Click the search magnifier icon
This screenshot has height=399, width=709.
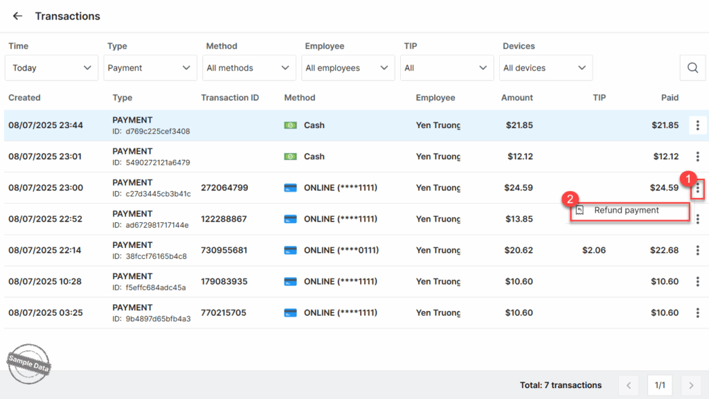point(692,68)
